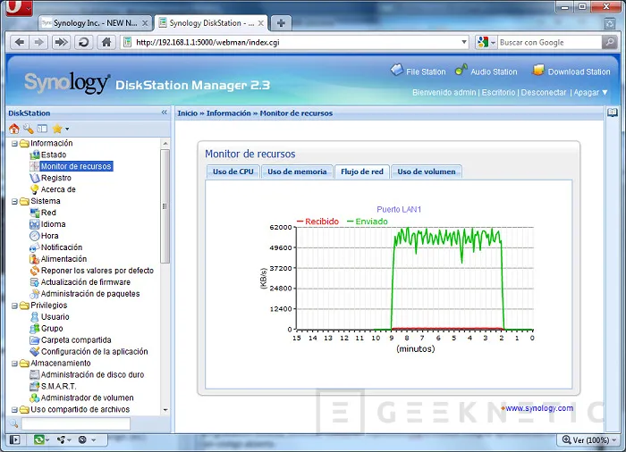Click the Google search magnifier button

(610, 42)
